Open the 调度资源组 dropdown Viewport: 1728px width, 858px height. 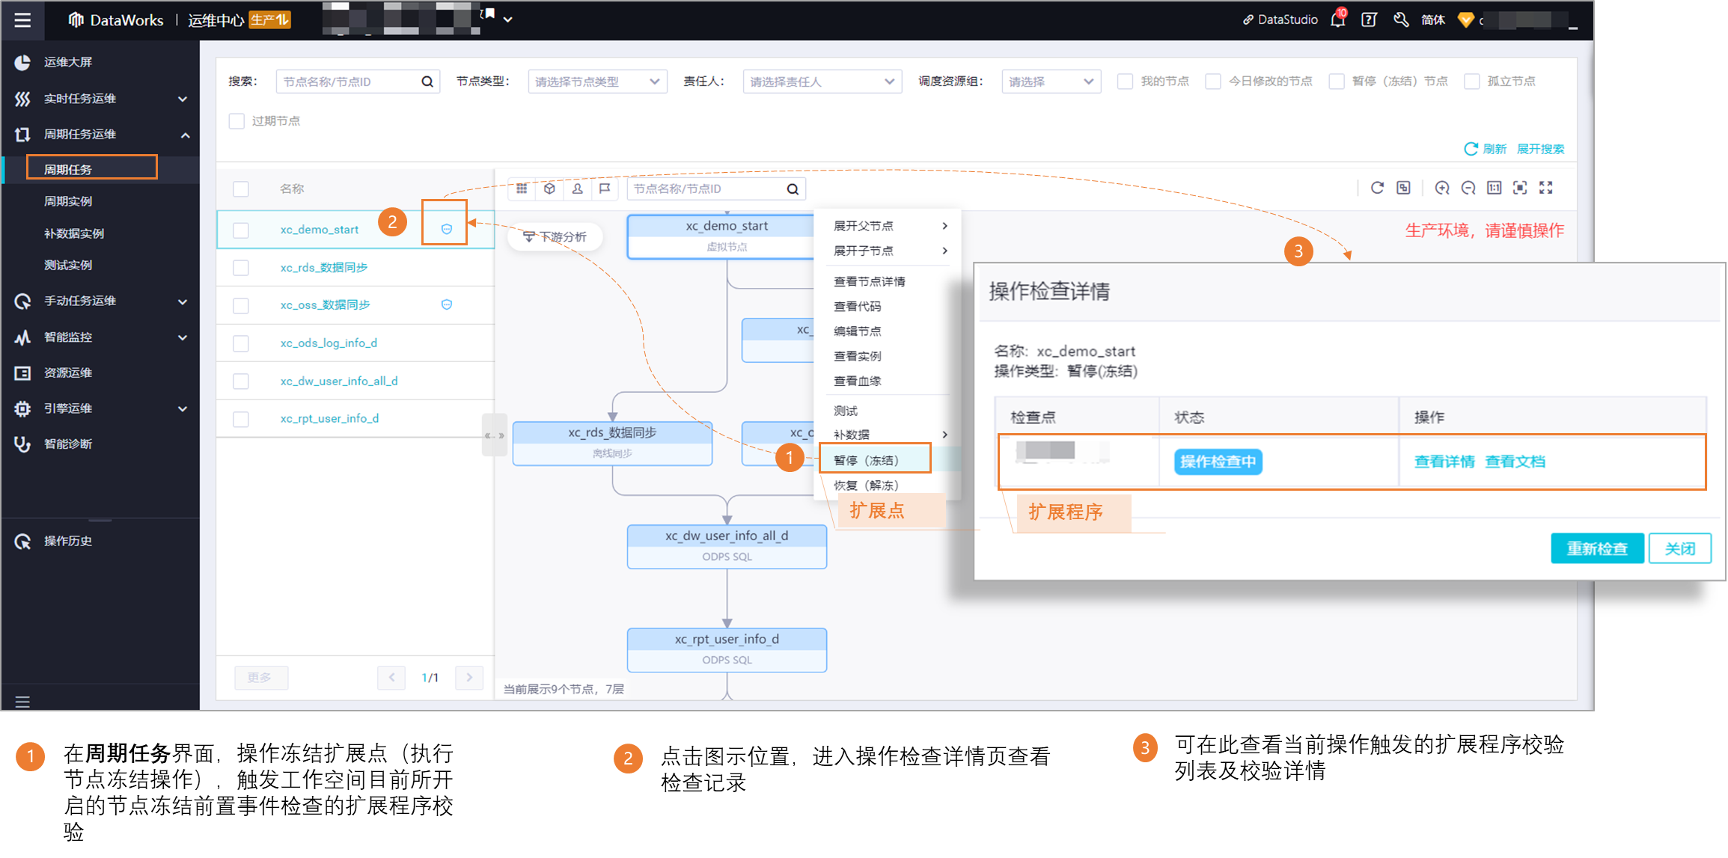1051,82
